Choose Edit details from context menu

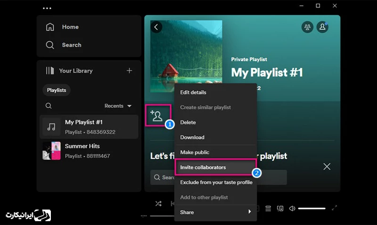[215, 92]
